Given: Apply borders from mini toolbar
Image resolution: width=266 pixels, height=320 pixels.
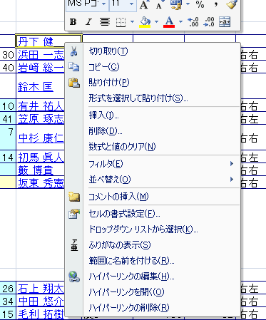Looking at the screenshot, I should coord(121,22).
